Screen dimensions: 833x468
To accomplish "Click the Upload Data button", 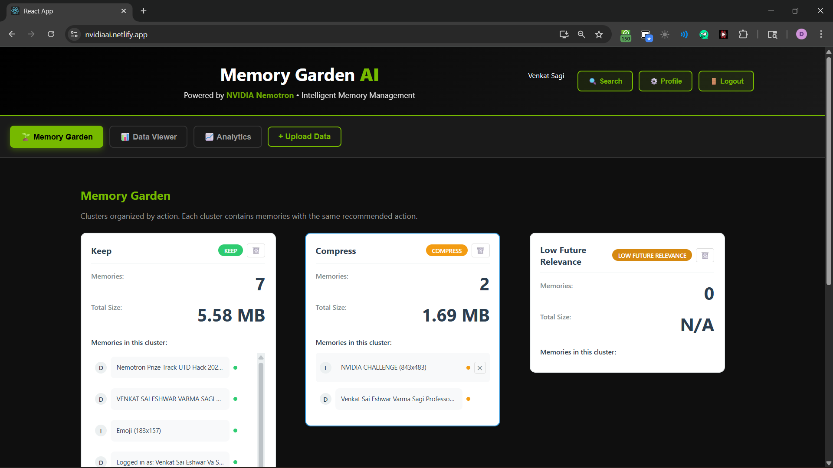I will coord(304,137).
